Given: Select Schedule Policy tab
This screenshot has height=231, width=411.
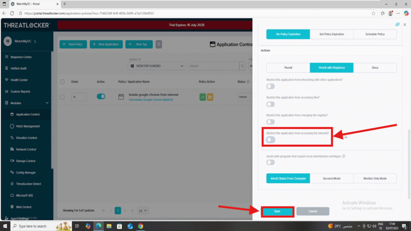Looking at the screenshot, I should 375,34.
